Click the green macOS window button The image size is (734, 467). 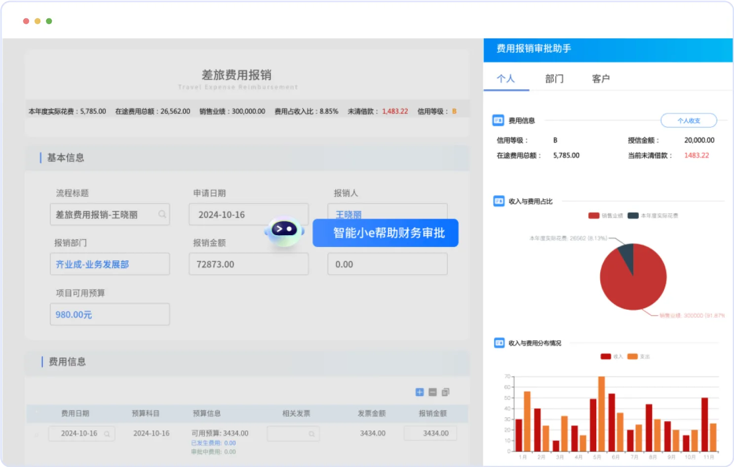pyautogui.click(x=49, y=21)
